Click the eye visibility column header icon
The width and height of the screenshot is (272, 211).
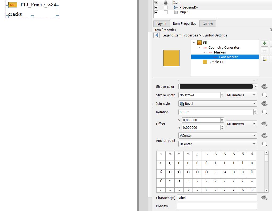[156, 2]
